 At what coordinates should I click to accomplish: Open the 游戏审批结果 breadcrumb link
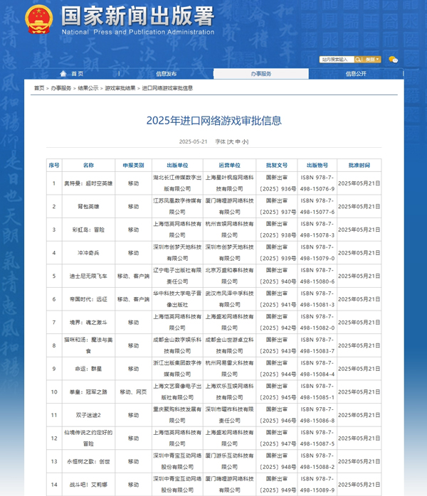[x=120, y=88]
